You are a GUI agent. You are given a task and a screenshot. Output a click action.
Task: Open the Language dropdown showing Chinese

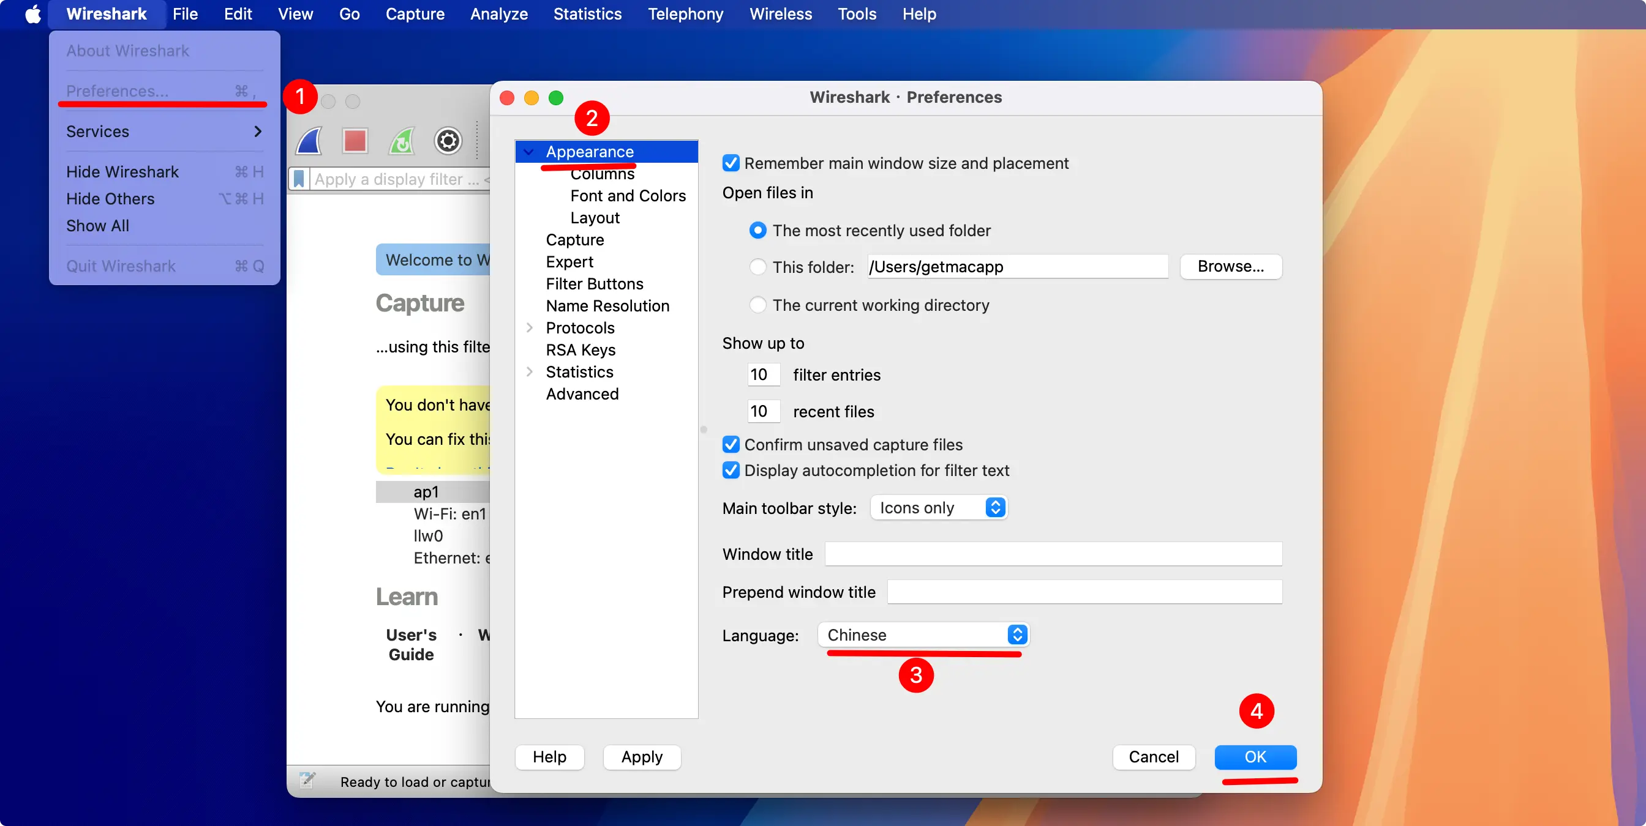tap(923, 635)
